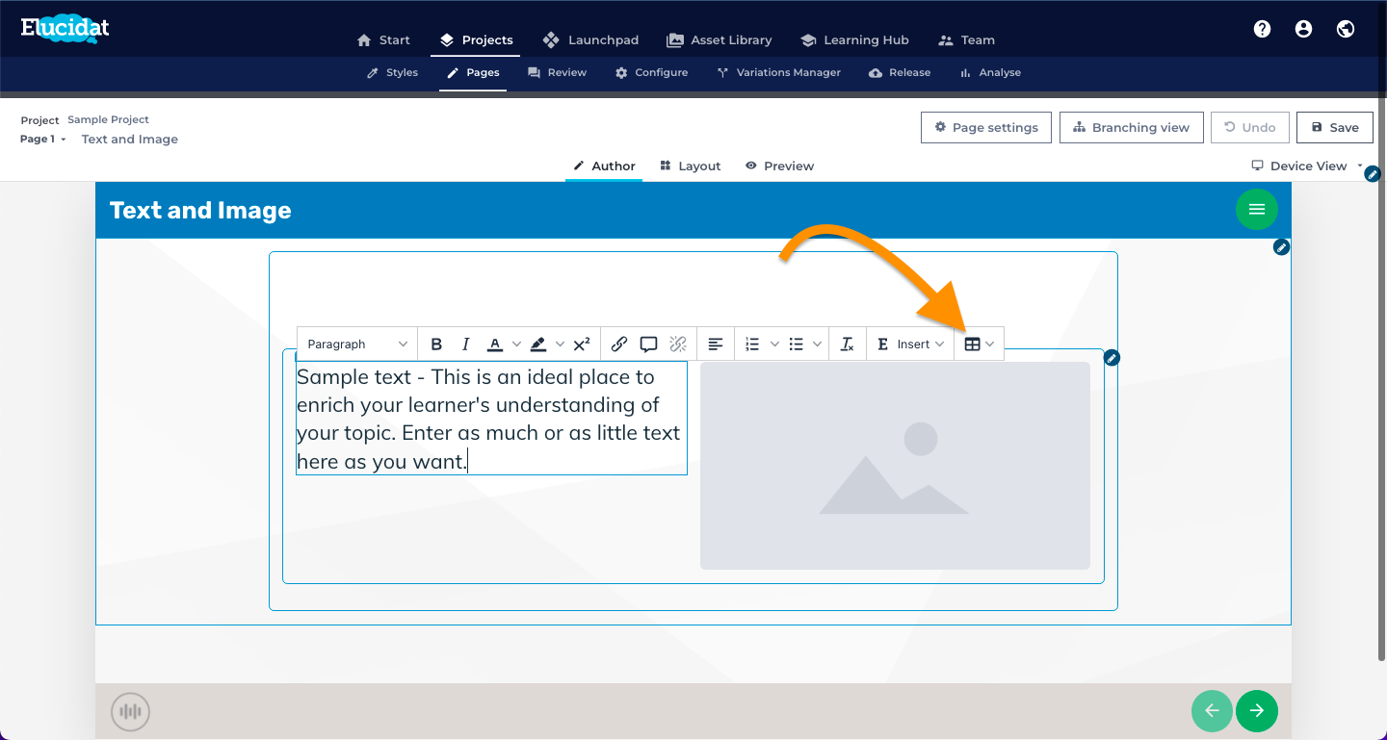Screen dimensions: 1387x740
Task: Click the sample text editing area
Action: (x=491, y=419)
